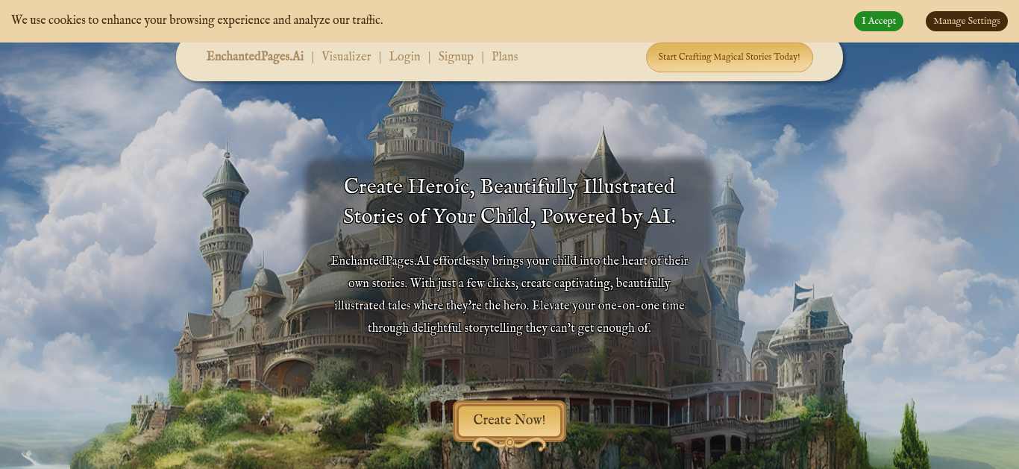Click the cookie notice message text
This screenshot has width=1019, height=469.
[x=197, y=20]
